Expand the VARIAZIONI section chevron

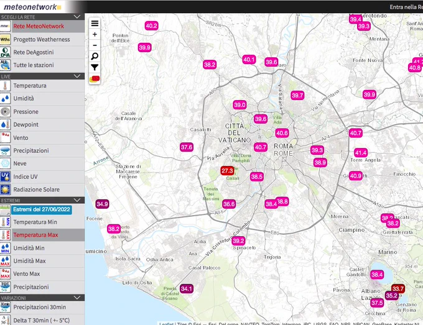77,298
